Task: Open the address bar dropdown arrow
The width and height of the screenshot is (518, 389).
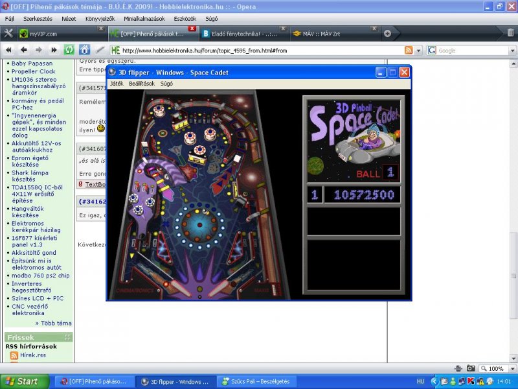Action: coord(418,51)
